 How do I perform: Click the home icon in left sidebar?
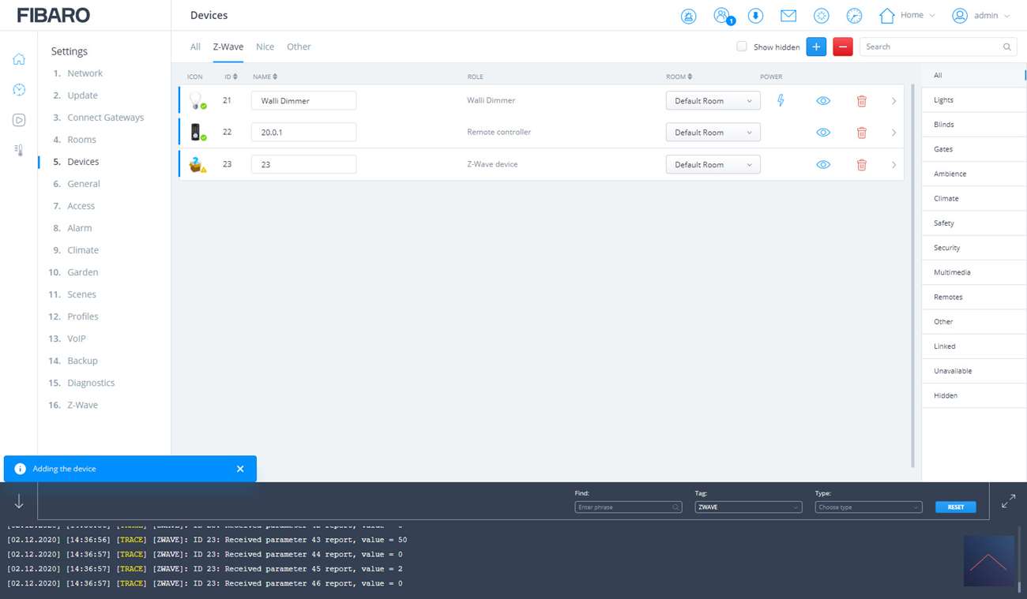(x=19, y=59)
